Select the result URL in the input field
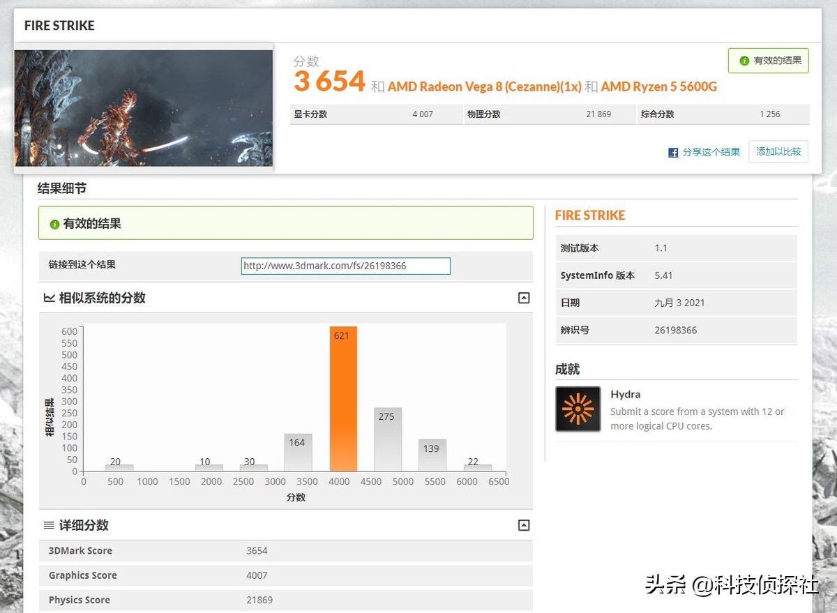837x613 pixels. pos(345,266)
